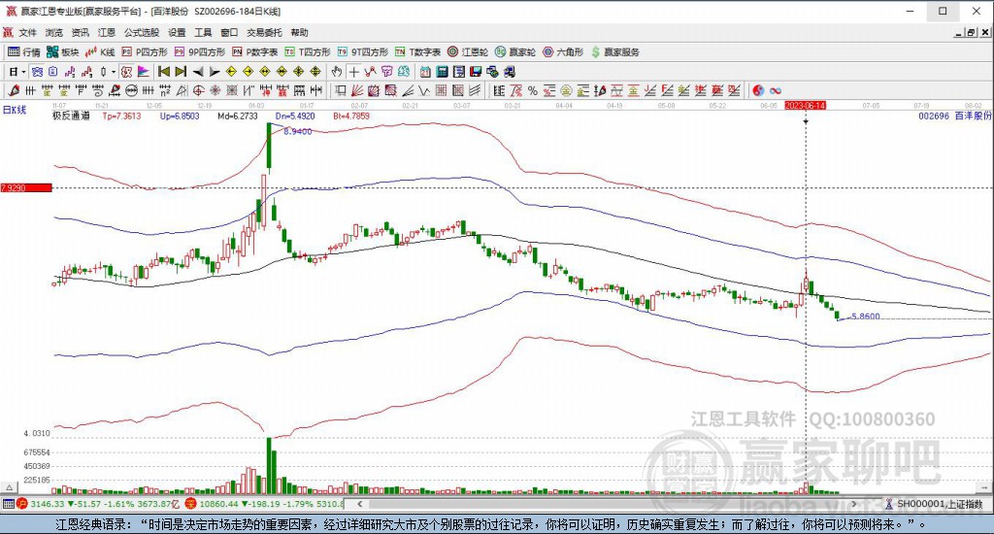Click the red floppy save icon
This screenshot has width=994, height=534.
(476, 72)
